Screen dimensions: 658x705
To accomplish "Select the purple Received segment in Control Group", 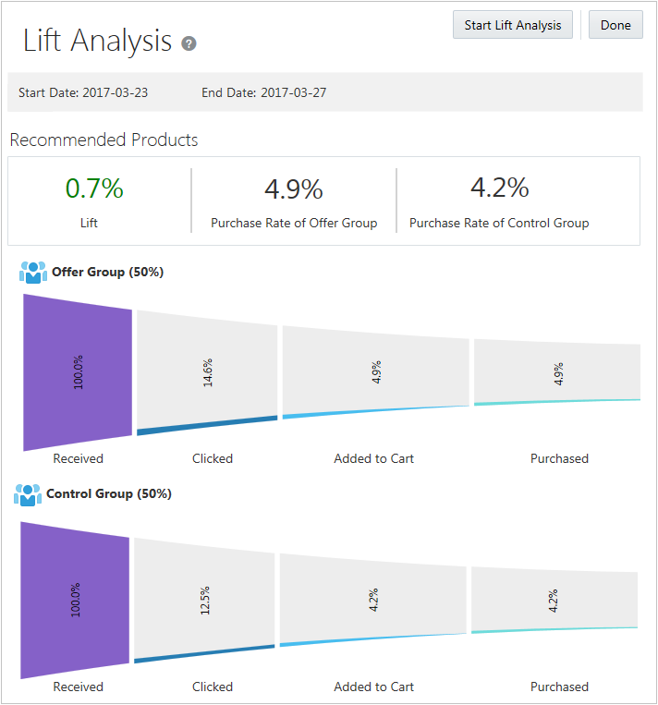I will [75, 601].
